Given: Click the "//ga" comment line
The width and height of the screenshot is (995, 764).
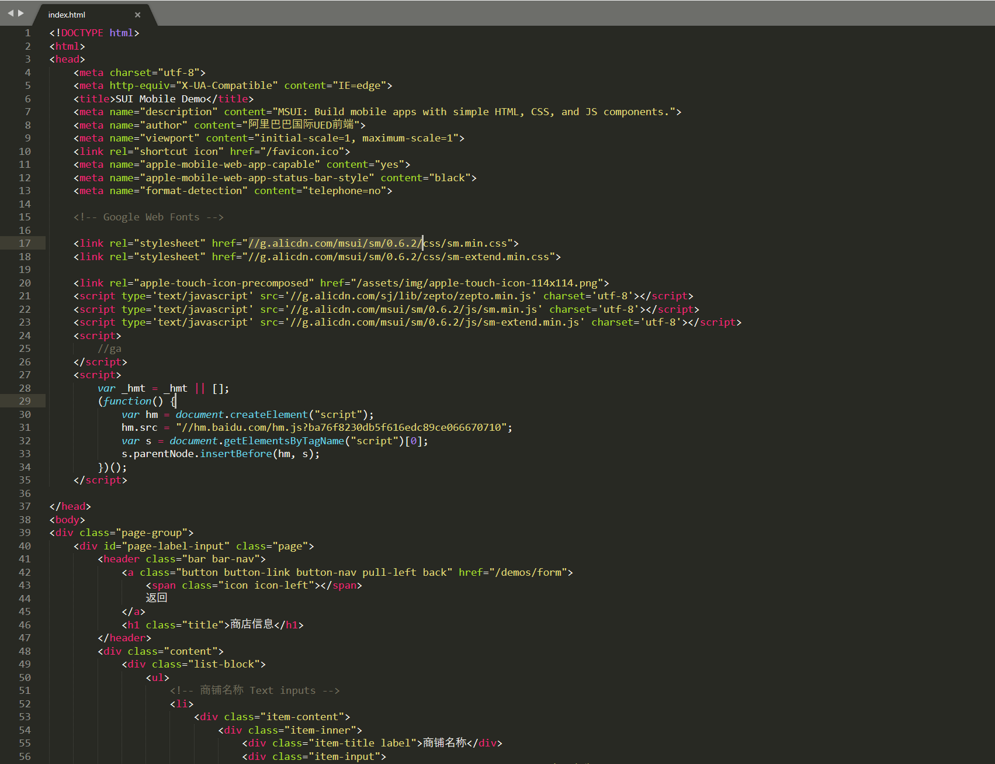Looking at the screenshot, I should pyautogui.click(x=110, y=348).
